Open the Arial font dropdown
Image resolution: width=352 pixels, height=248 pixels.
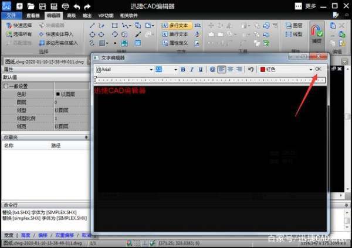151,70
